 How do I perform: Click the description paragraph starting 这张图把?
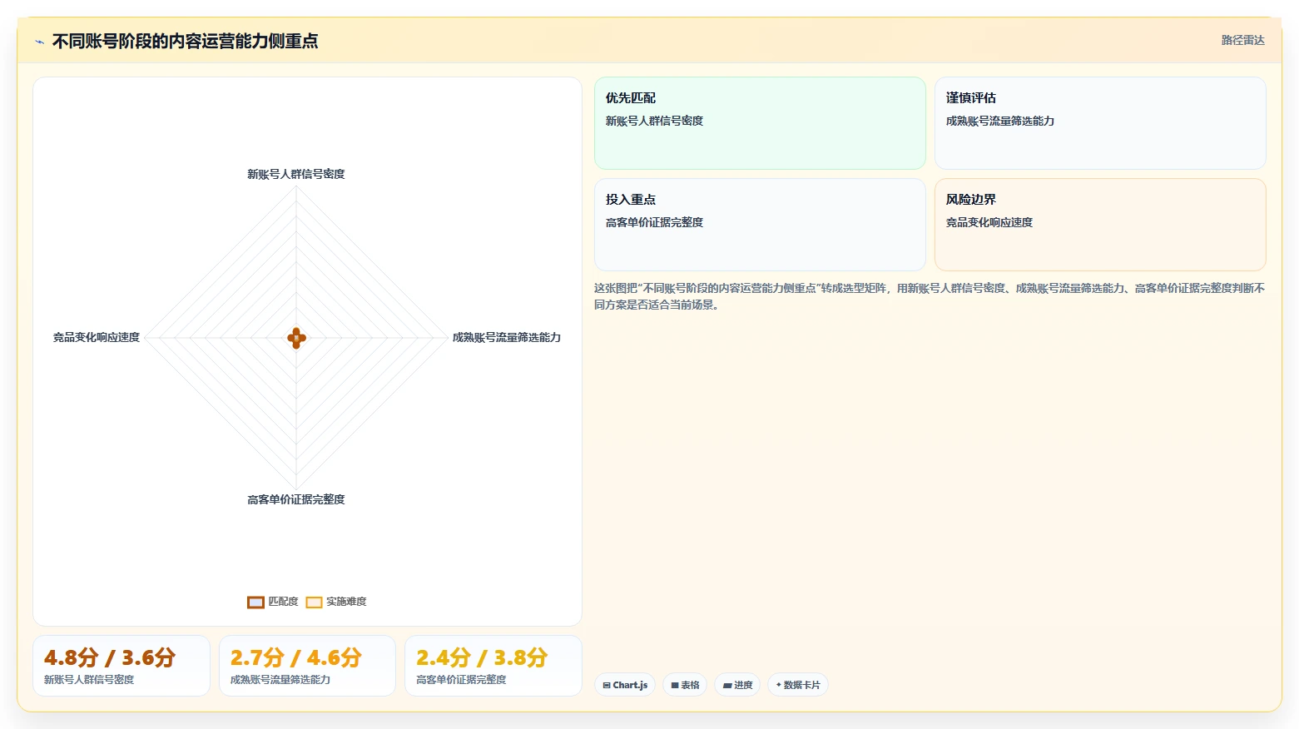(x=930, y=296)
